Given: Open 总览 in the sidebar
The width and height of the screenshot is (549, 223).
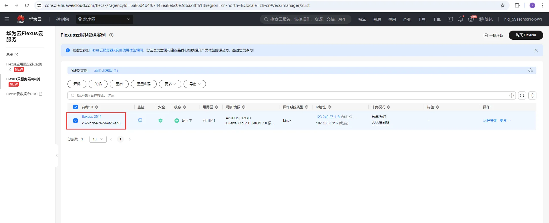Looking at the screenshot, I should [12, 54].
